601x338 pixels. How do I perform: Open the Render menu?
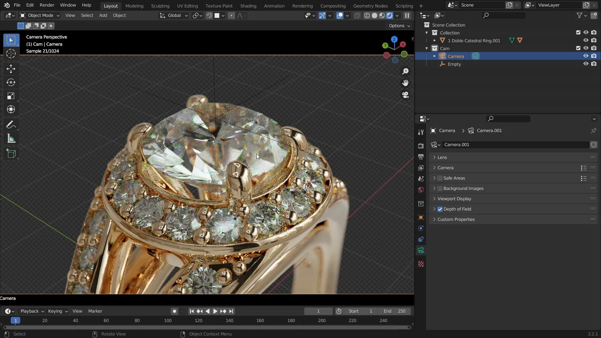(x=47, y=5)
